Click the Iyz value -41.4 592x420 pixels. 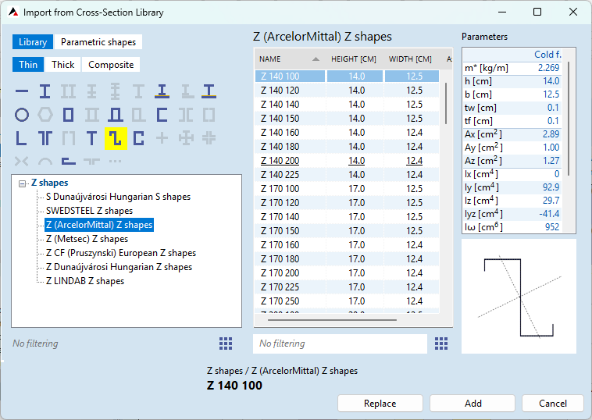click(549, 214)
